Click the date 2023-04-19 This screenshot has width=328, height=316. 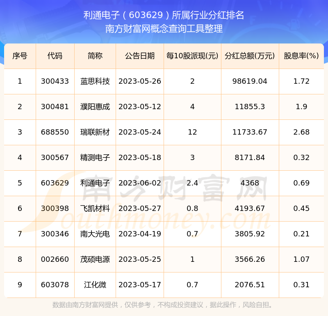coord(140,234)
